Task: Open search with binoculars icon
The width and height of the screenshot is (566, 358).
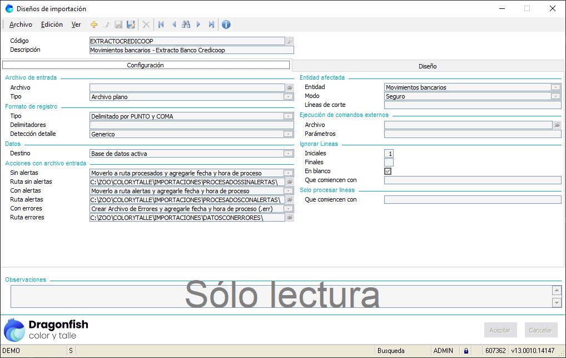Action: click(x=186, y=24)
